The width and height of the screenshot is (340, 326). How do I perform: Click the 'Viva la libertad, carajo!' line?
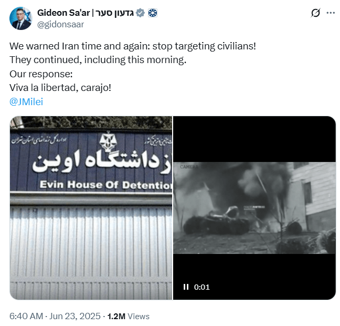[x=60, y=88]
